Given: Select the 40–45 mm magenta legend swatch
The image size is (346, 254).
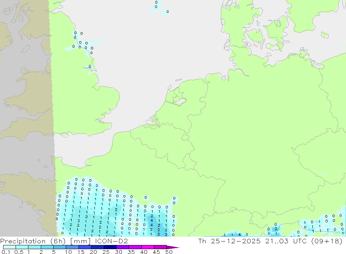Looking at the screenshot, I should [x=148, y=247].
